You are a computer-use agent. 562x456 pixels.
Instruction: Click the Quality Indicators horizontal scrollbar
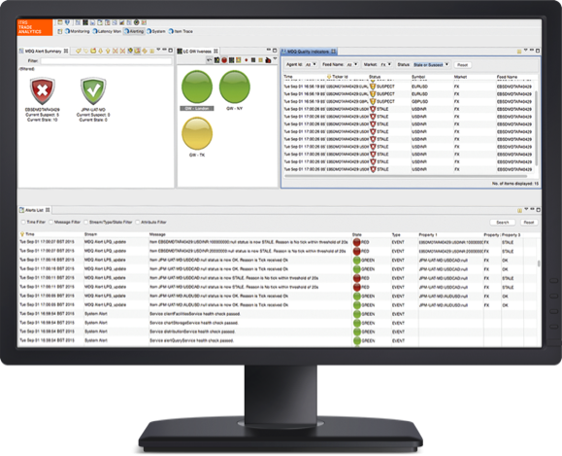406,176
